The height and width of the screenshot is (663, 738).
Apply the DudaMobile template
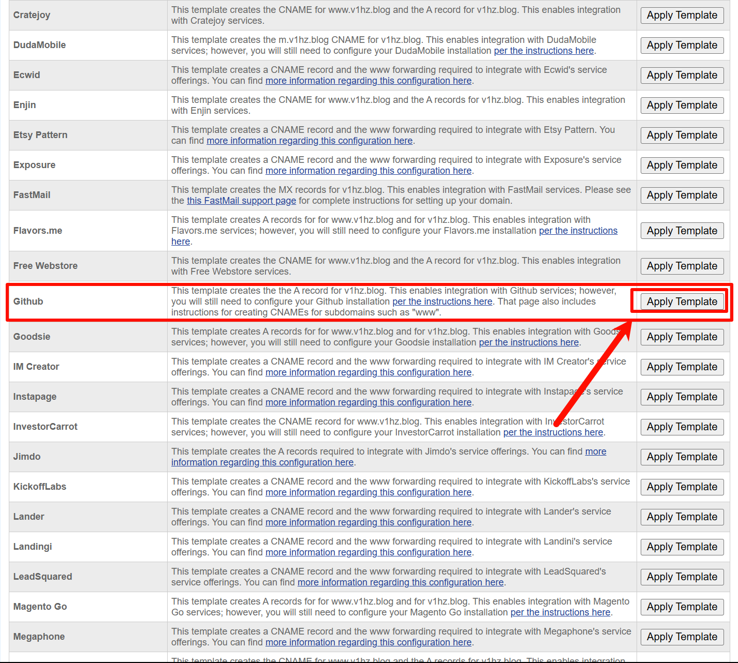tap(682, 45)
